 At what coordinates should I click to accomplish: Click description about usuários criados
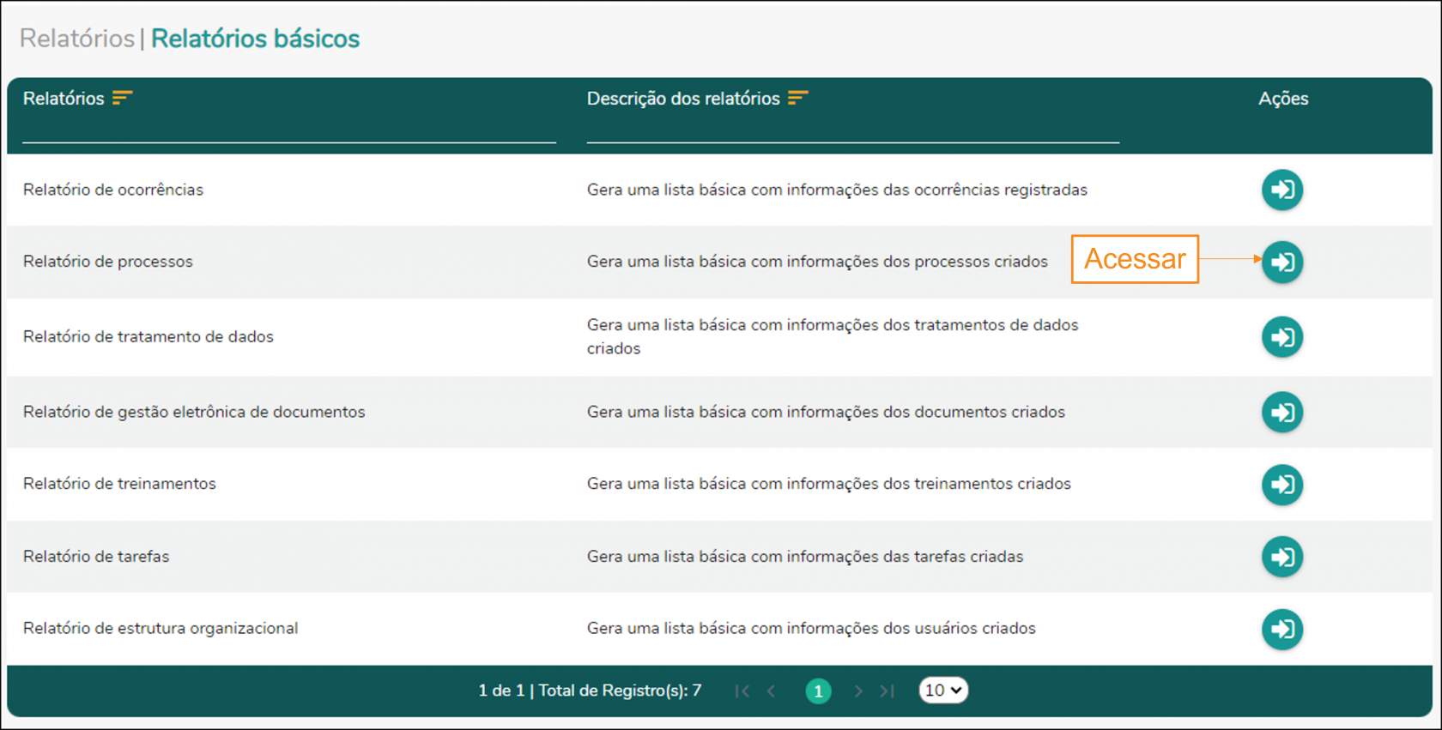[811, 628]
